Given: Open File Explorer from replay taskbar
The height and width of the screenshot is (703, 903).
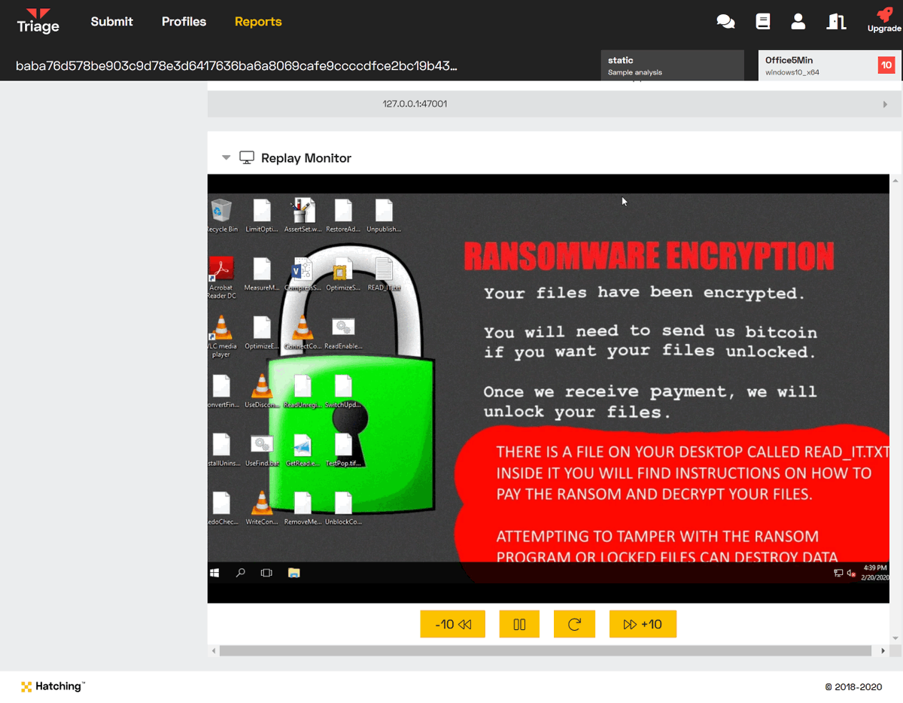Looking at the screenshot, I should coord(294,573).
